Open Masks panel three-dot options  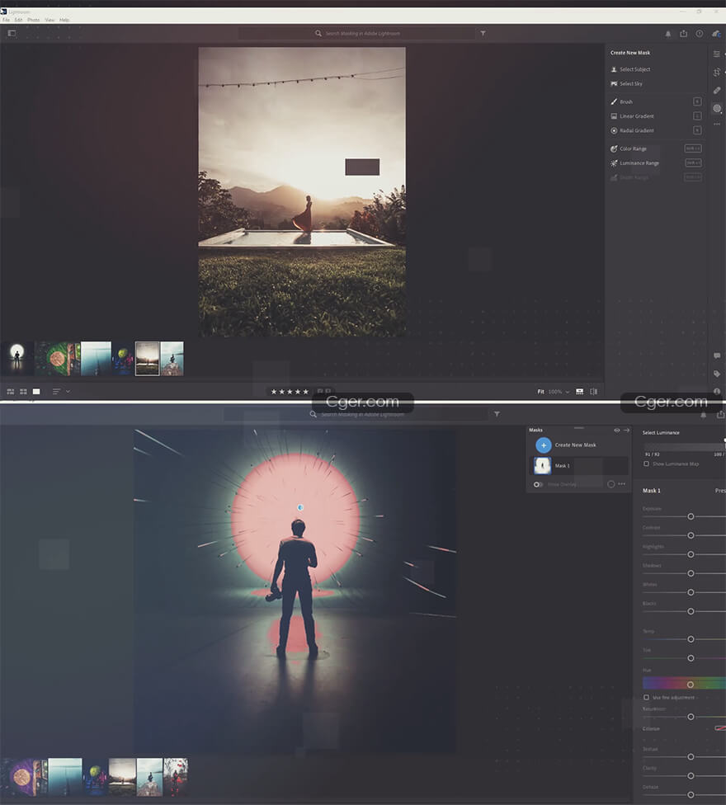point(622,484)
